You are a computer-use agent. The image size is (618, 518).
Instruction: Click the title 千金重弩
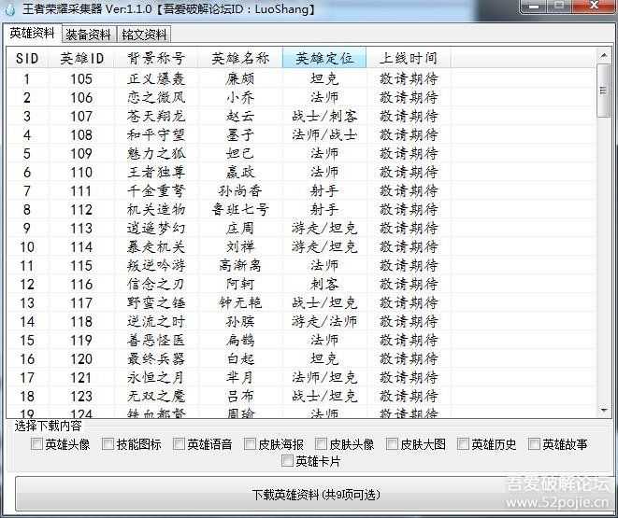tap(156, 190)
